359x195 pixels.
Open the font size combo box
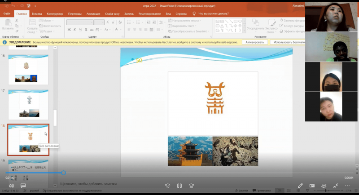pyautogui.click(x=99, y=22)
